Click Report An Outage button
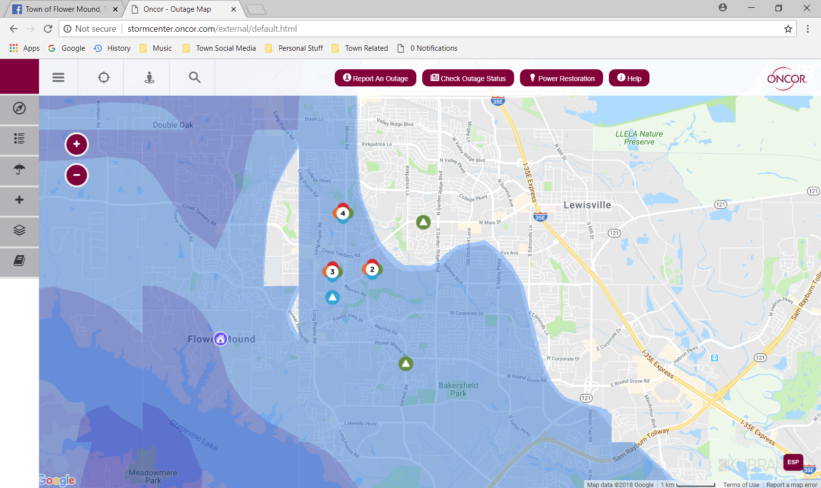This screenshot has height=488, width=821. tap(375, 78)
